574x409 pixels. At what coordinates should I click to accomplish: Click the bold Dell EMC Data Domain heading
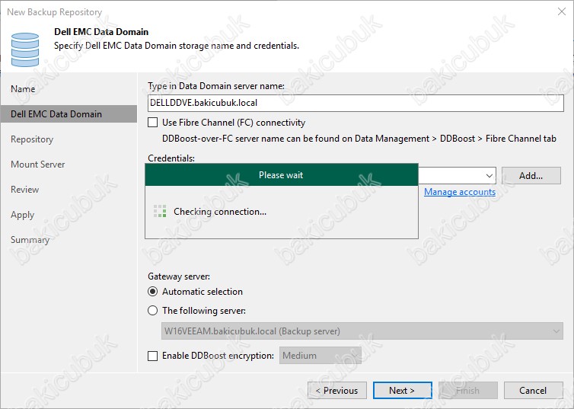[x=101, y=32]
